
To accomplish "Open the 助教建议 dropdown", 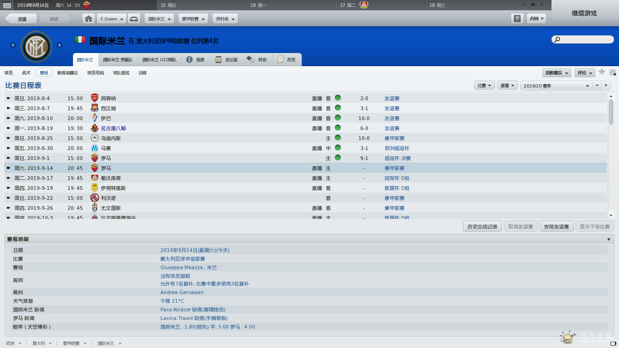I will point(556,73).
